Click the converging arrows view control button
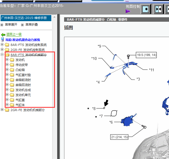Image resolution: width=169 pixels, height=159 pixels. tap(159, 9)
